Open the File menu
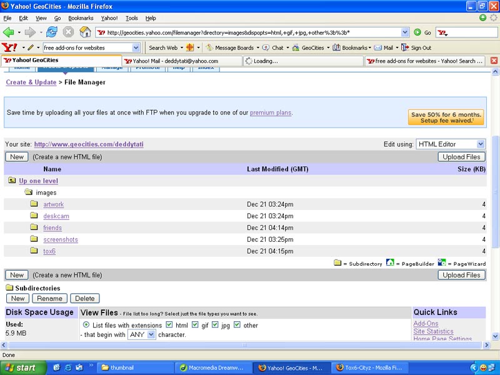500x375 pixels. (7, 18)
